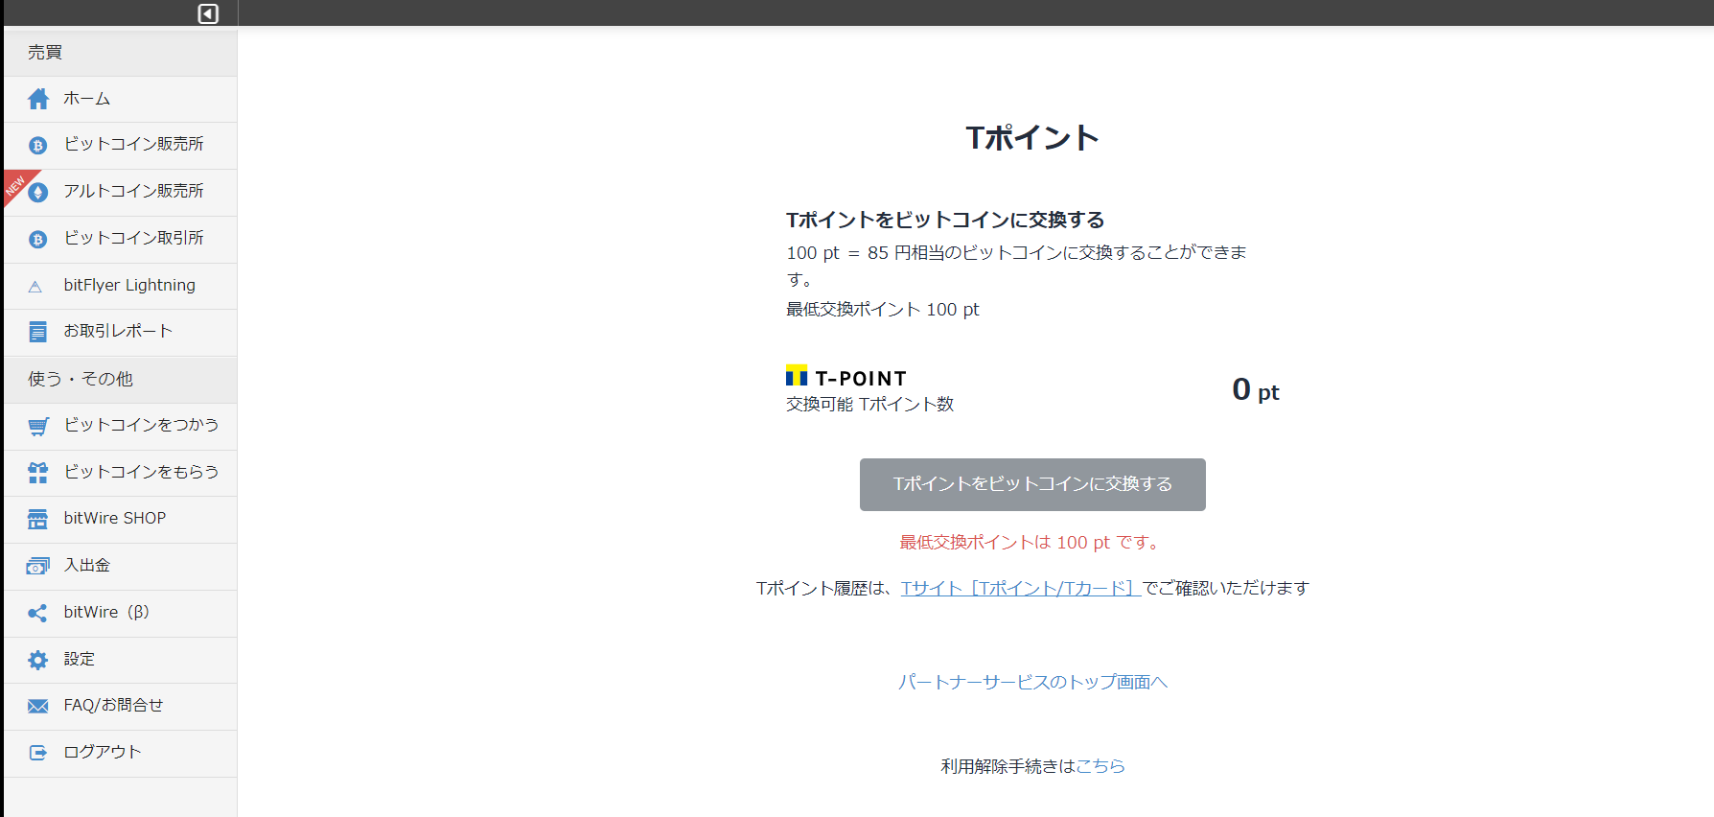The image size is (1714, 817).
Task: Click the store icon beside bitWire SHOP
Action: [x=38, y=519]
